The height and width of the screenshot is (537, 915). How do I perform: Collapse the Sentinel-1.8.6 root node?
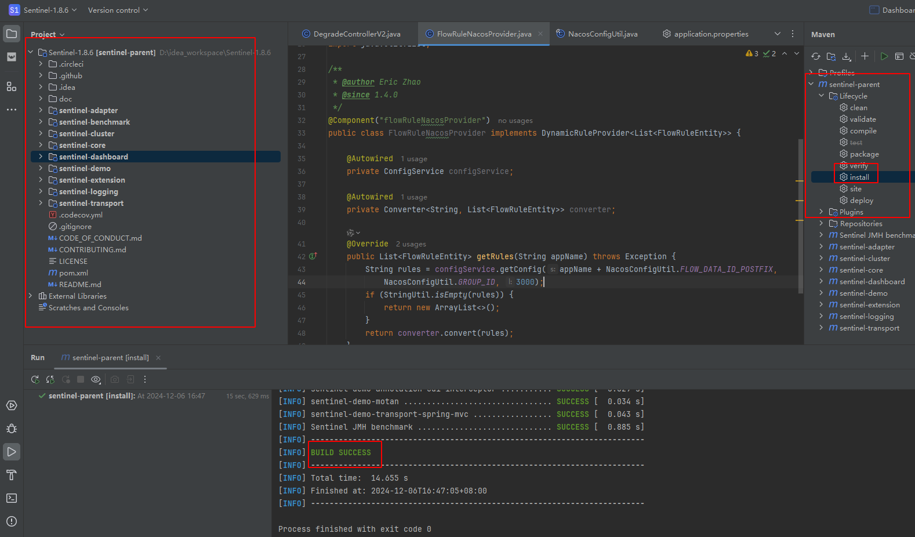31,52
